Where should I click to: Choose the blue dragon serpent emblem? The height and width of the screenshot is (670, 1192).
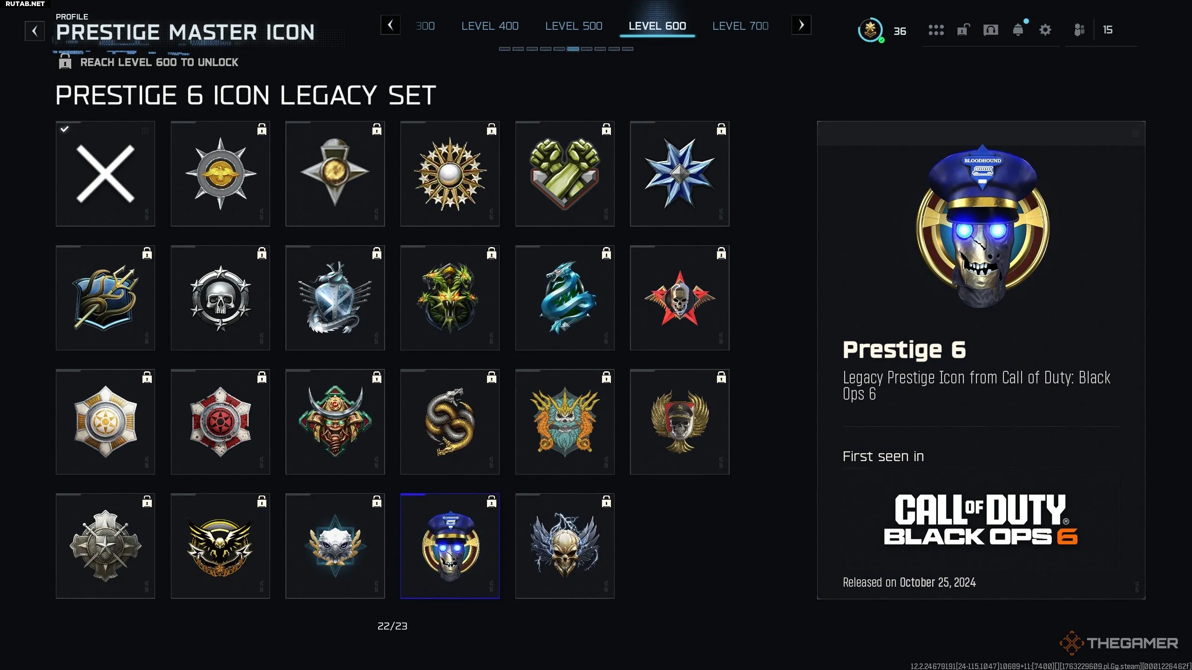tap(565, 298)
